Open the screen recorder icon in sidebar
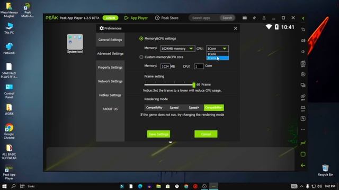Image resolution: width=339 pixels, height=190 pixels. point(303,74)
